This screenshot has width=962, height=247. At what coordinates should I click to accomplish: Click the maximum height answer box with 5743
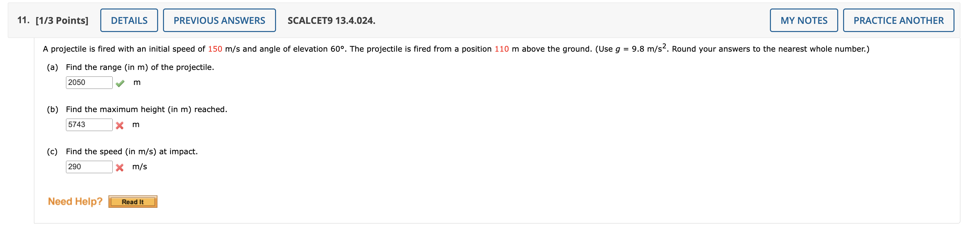tap(89, 124)
